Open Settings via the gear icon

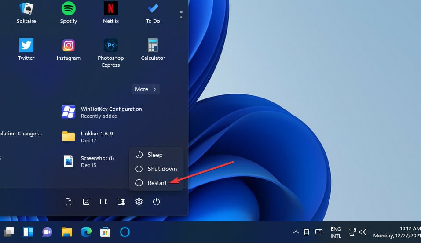[139, 202]
